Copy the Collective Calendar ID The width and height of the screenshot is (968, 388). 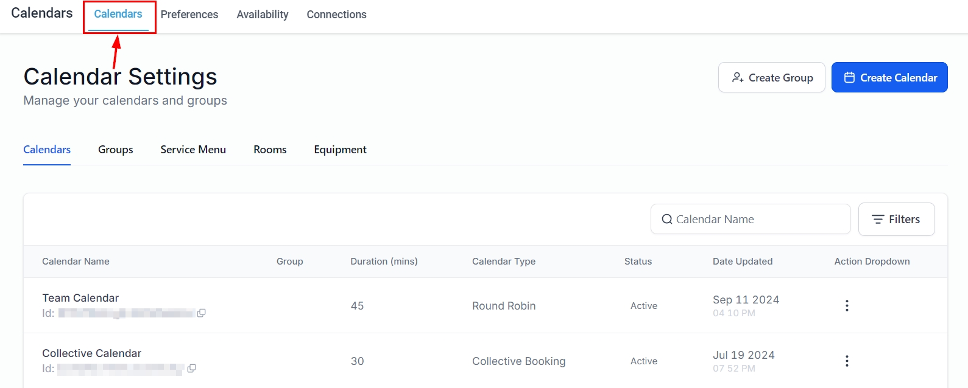point(191,369)
